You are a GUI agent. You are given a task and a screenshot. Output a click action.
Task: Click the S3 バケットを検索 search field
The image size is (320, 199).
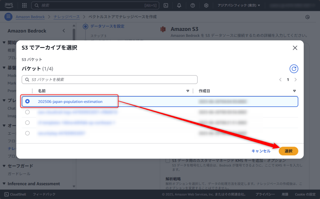[x=110, y=80]
